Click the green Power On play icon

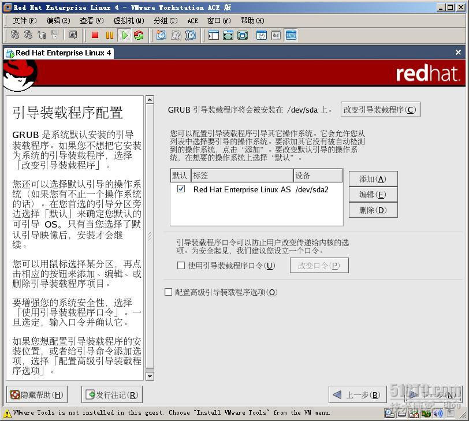pos(125,35)
